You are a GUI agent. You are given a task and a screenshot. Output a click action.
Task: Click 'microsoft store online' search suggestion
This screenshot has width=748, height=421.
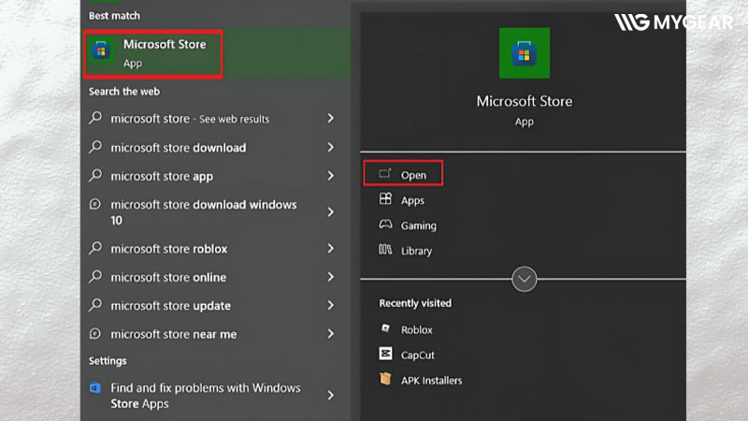click(x=168, y=277)
